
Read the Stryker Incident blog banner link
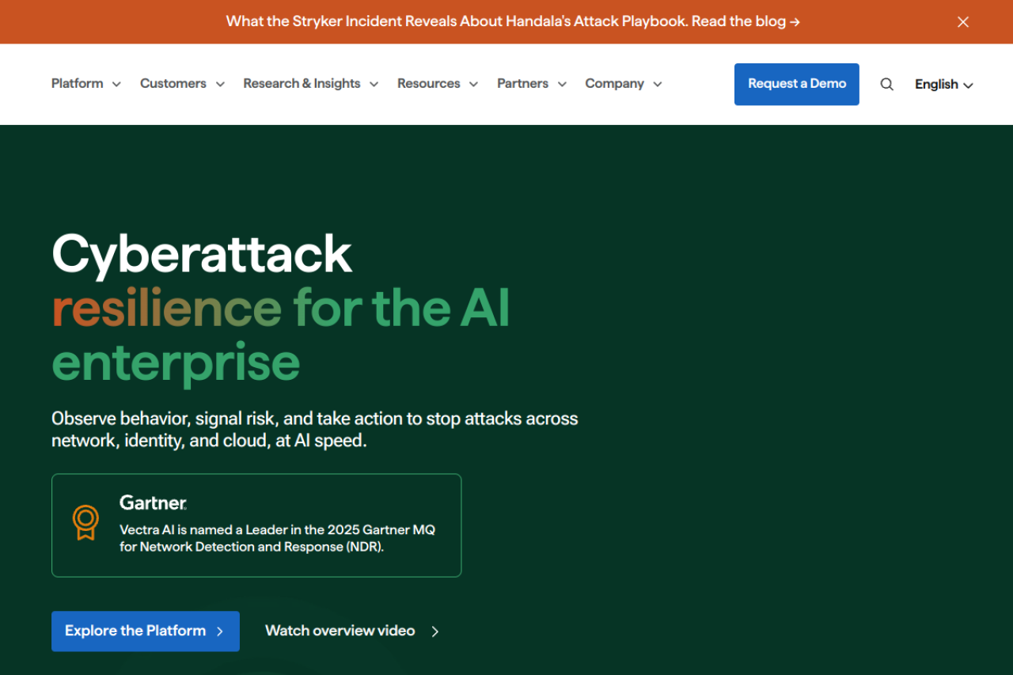[x=513, y=21]
